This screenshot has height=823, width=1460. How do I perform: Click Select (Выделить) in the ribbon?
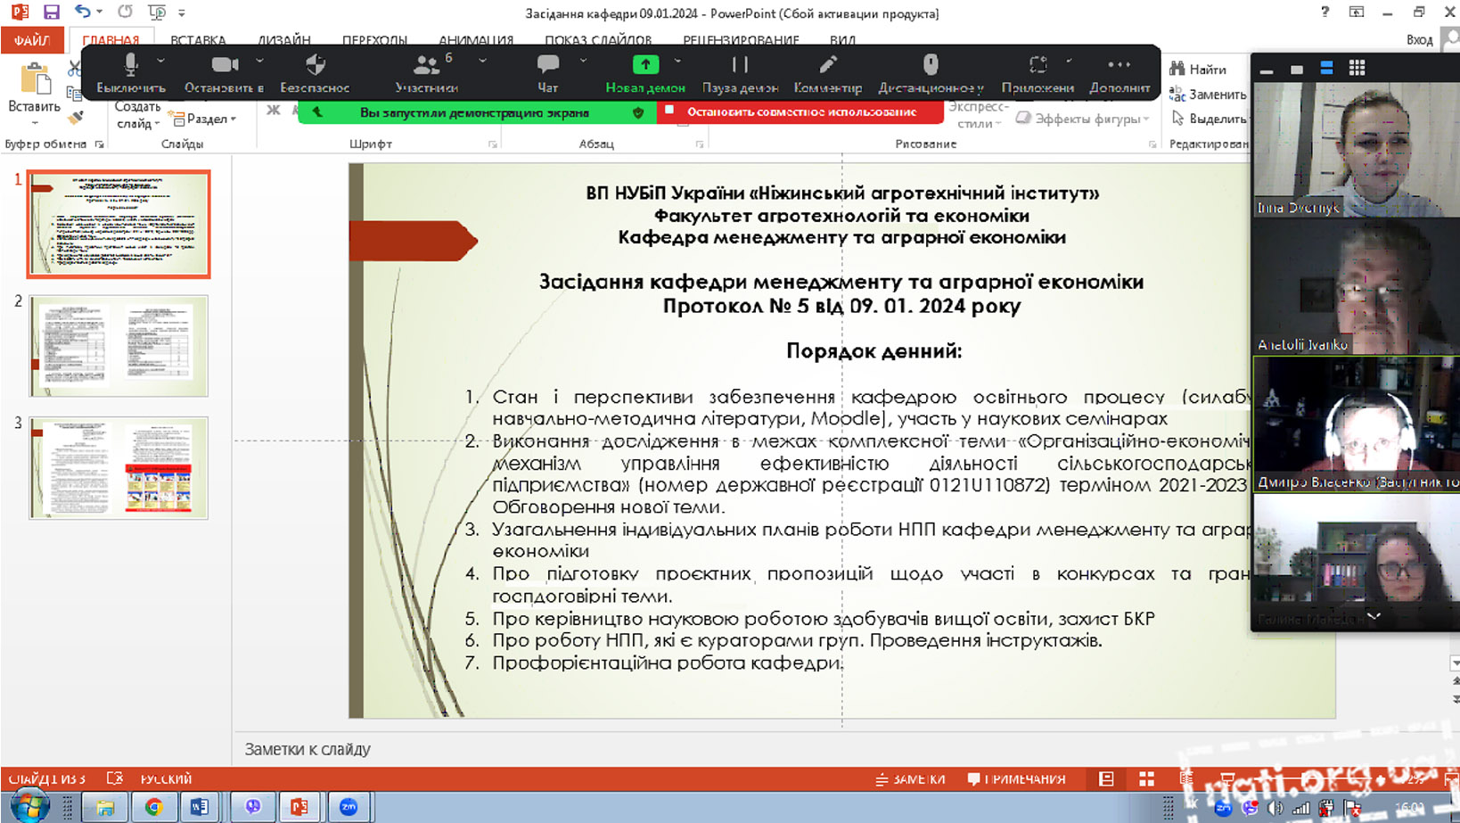1209,119
